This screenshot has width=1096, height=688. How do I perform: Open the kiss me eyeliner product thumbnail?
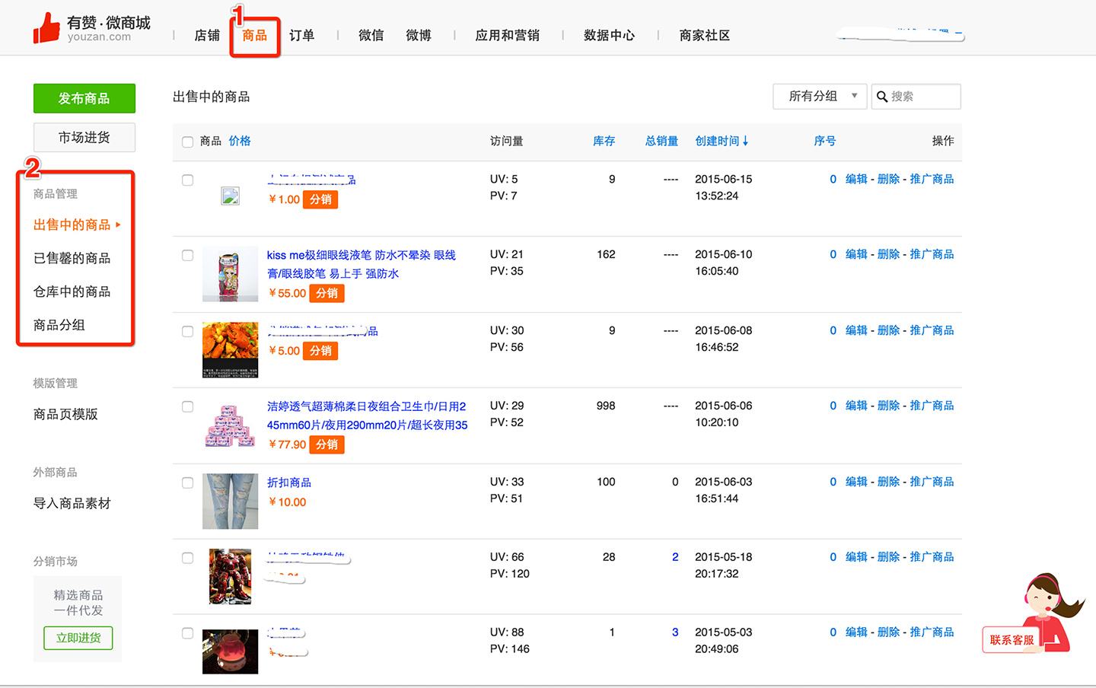tap(230, 274)
